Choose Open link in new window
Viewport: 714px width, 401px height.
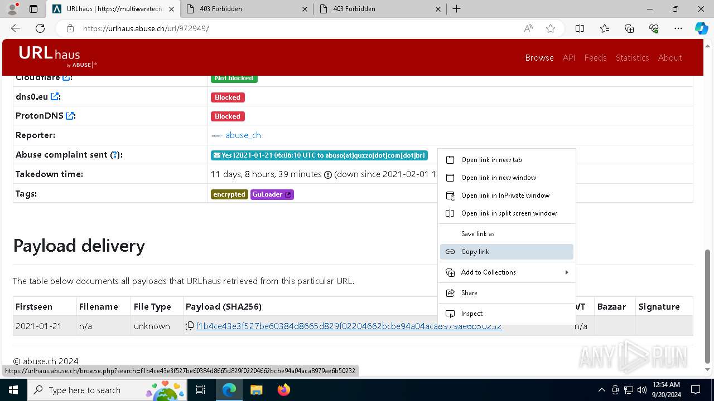(x=506, y=178)
